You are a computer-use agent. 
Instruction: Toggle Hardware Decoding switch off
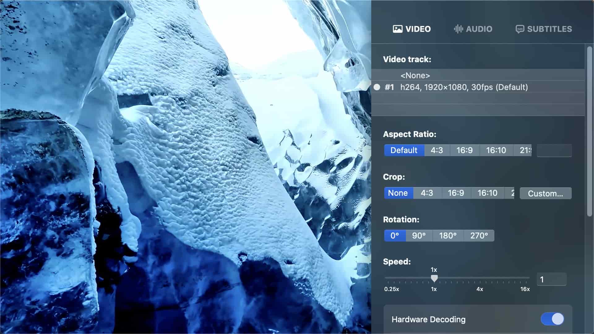tap(552, 319)
